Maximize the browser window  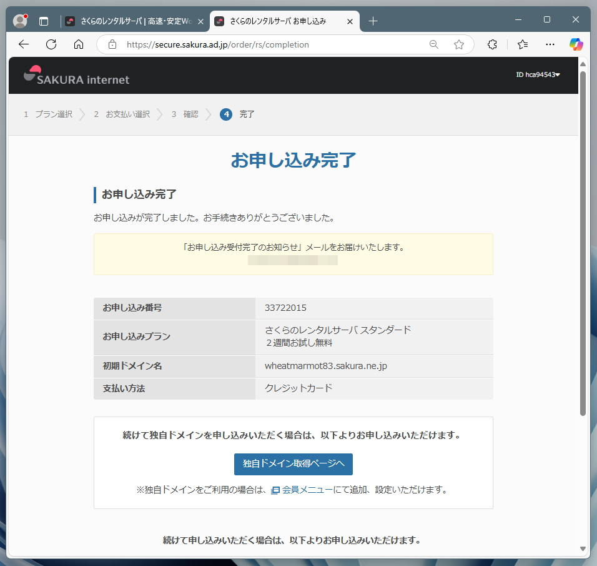547,19
